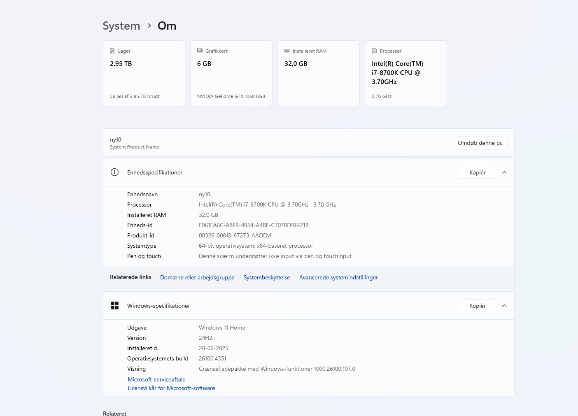
Task: Open the Grafikkort 6 GB card
Action: tap(231, 73)
